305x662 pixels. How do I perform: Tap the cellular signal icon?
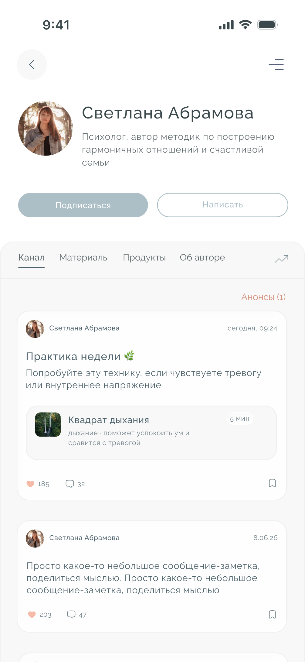(226, 25)
